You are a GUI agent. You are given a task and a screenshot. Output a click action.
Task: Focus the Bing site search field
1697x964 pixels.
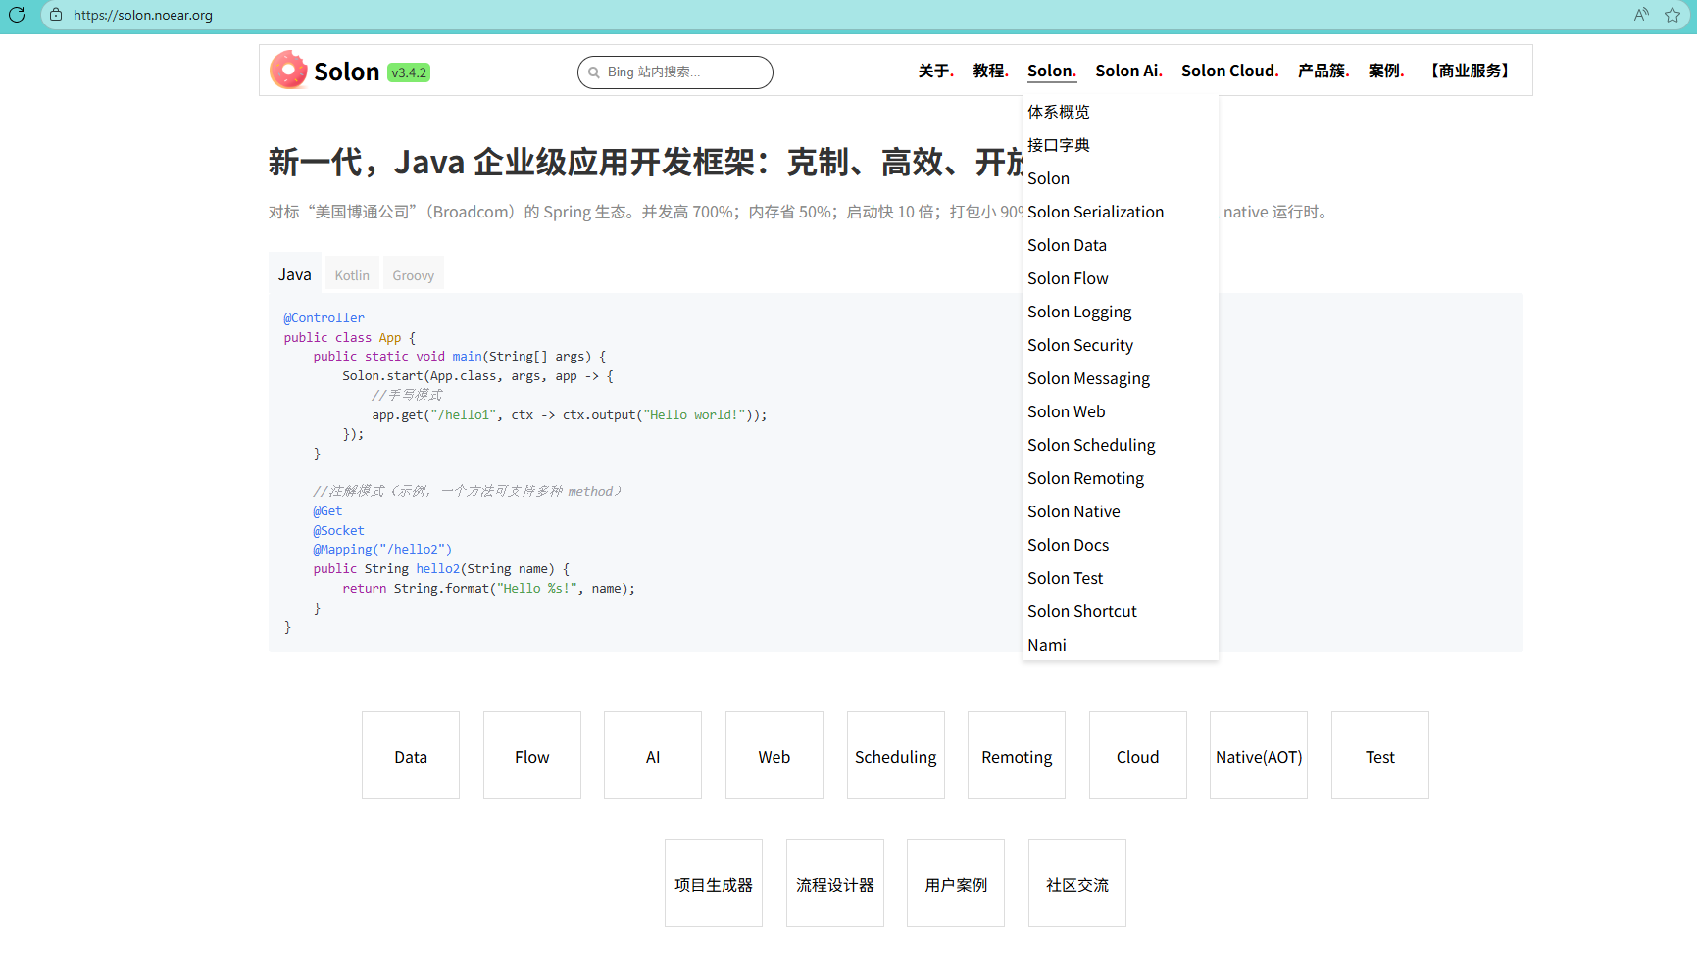coord(675,72)
